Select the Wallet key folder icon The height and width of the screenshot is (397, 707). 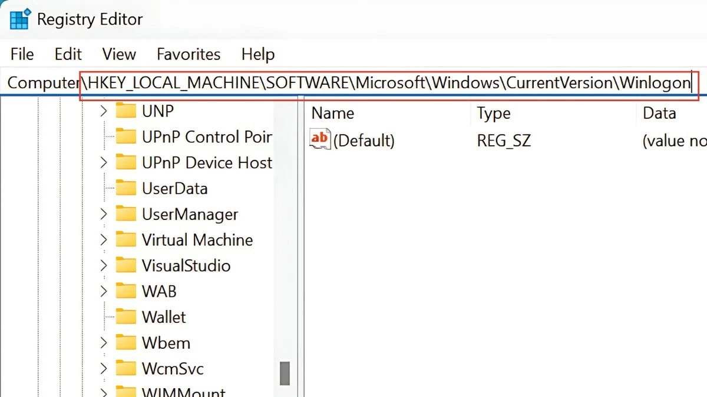pos(127,316)
